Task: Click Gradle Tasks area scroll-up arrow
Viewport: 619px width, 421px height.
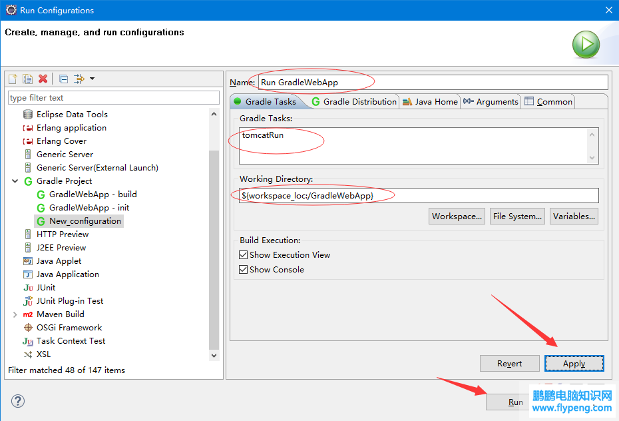Action: 592,135
